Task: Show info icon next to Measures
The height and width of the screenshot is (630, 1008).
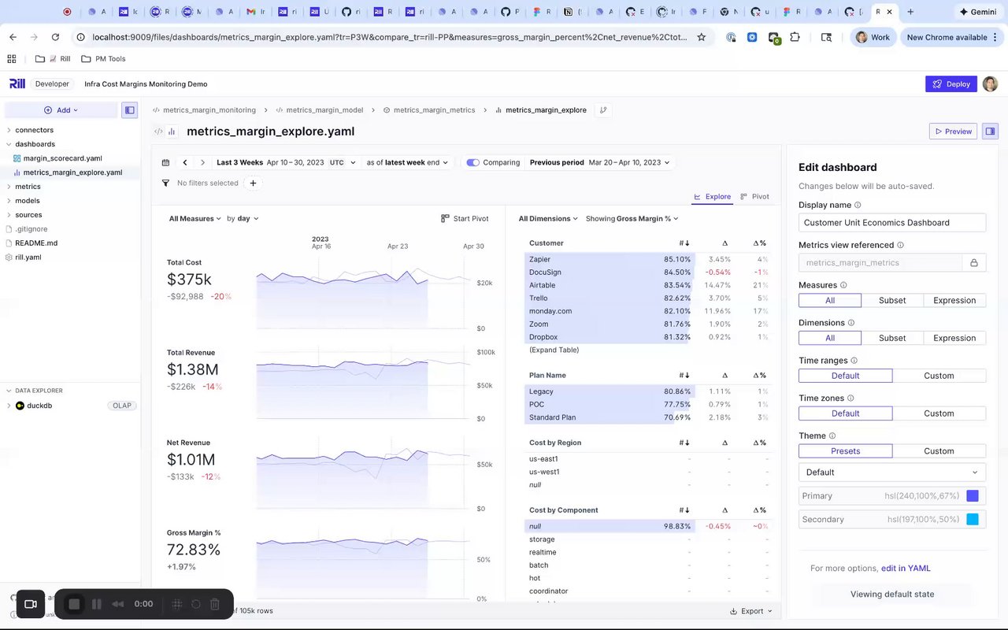Action: click(x=843, y=285)
